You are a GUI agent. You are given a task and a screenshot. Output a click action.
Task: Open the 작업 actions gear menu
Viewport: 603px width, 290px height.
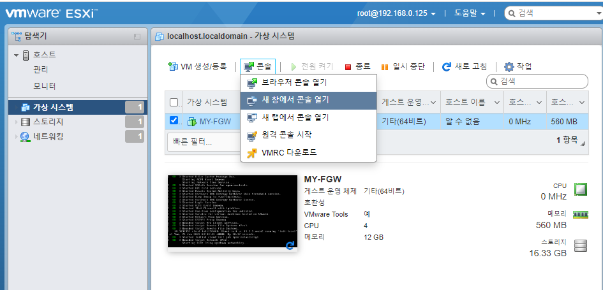pos(518,67)
